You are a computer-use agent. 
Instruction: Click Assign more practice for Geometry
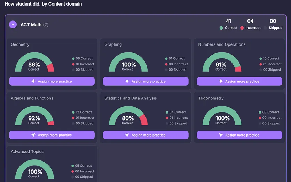point(52,81)
